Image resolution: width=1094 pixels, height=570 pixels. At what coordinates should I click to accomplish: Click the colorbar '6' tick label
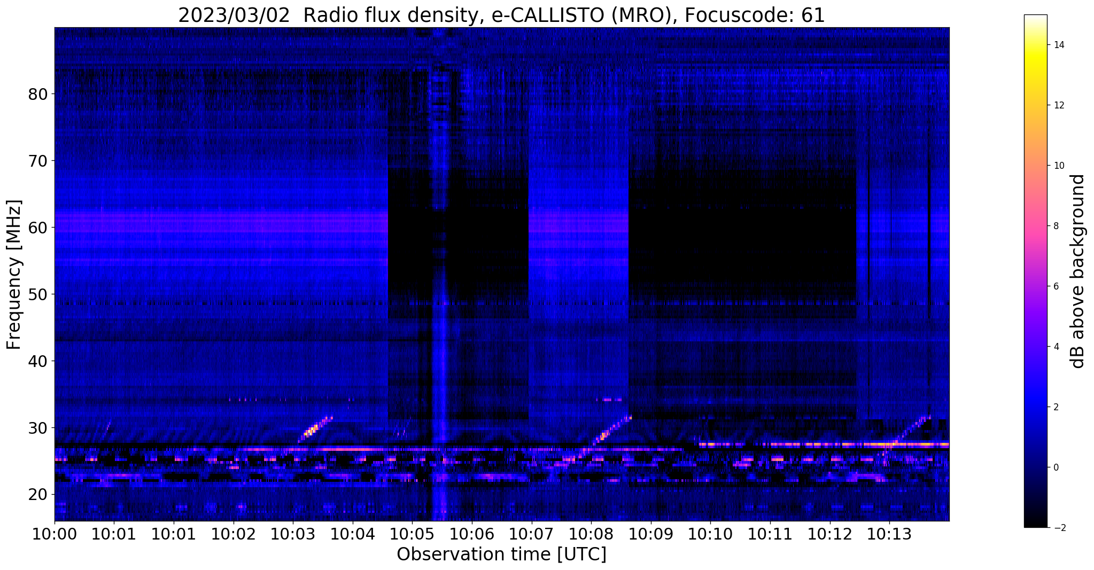[x=1056, y=286]
